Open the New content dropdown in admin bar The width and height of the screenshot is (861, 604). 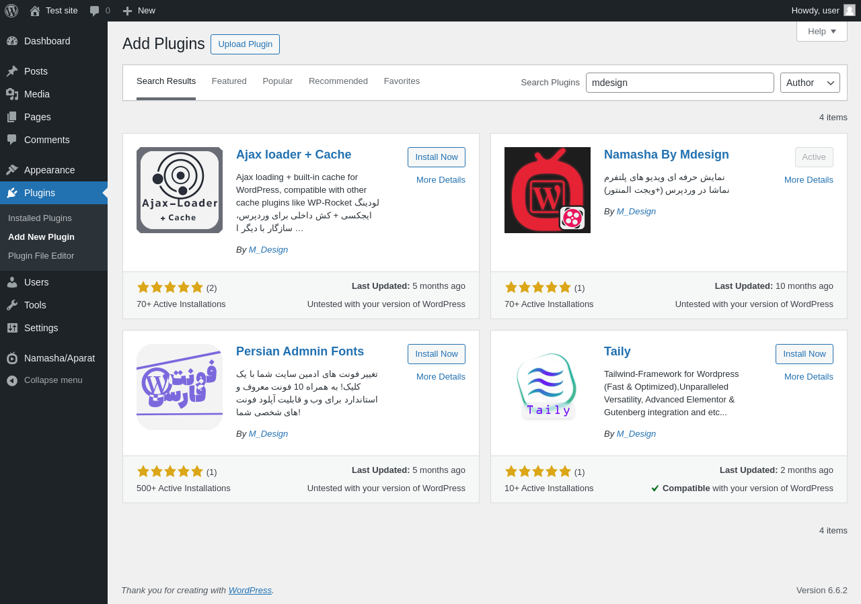pos(139,11)
